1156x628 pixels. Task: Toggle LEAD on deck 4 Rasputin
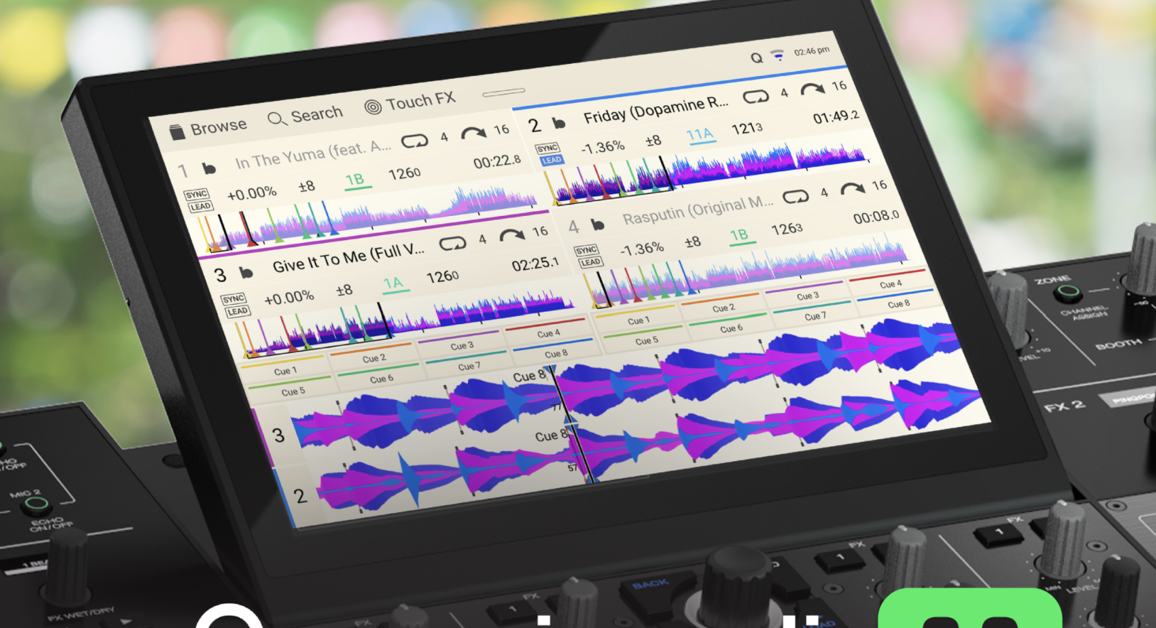(591, 262)
